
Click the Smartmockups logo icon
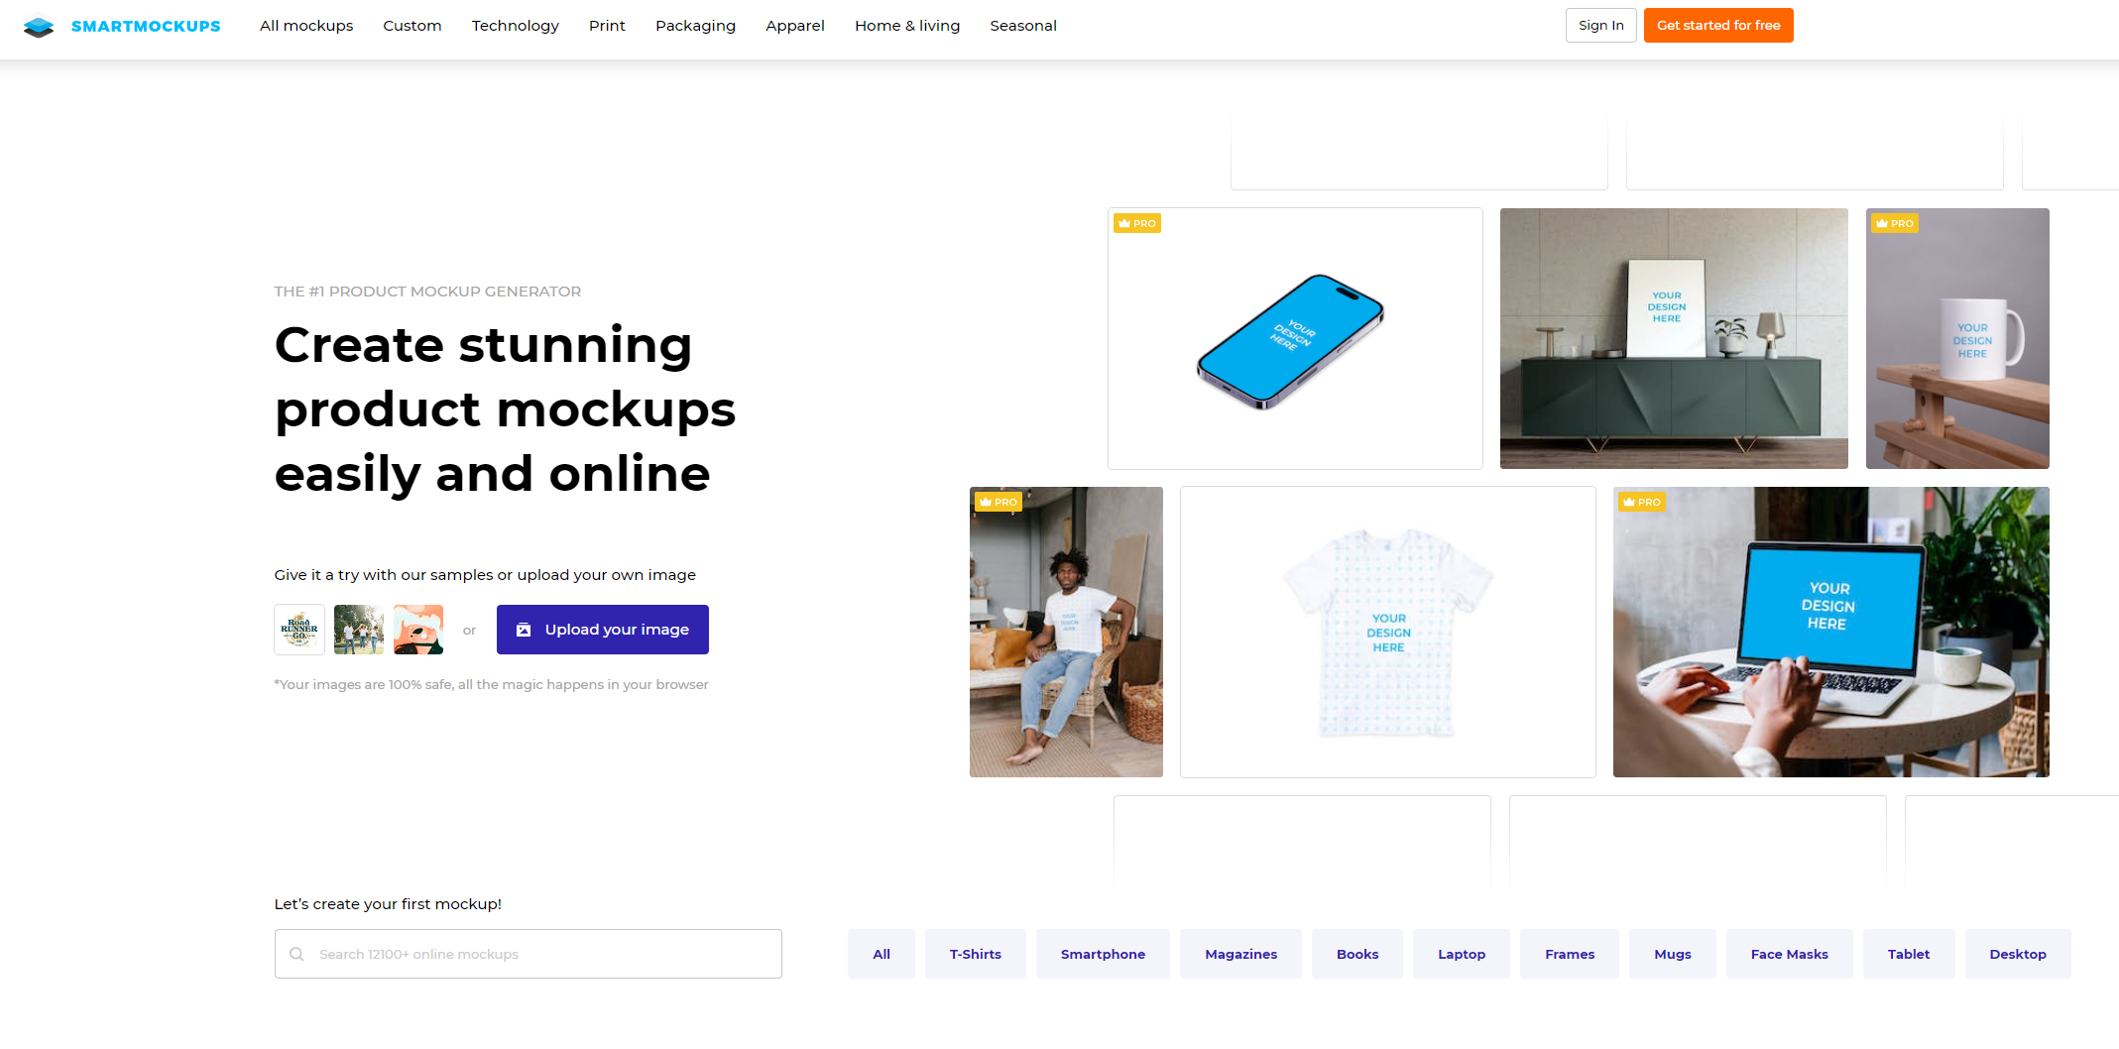click(x=39, y=26)
